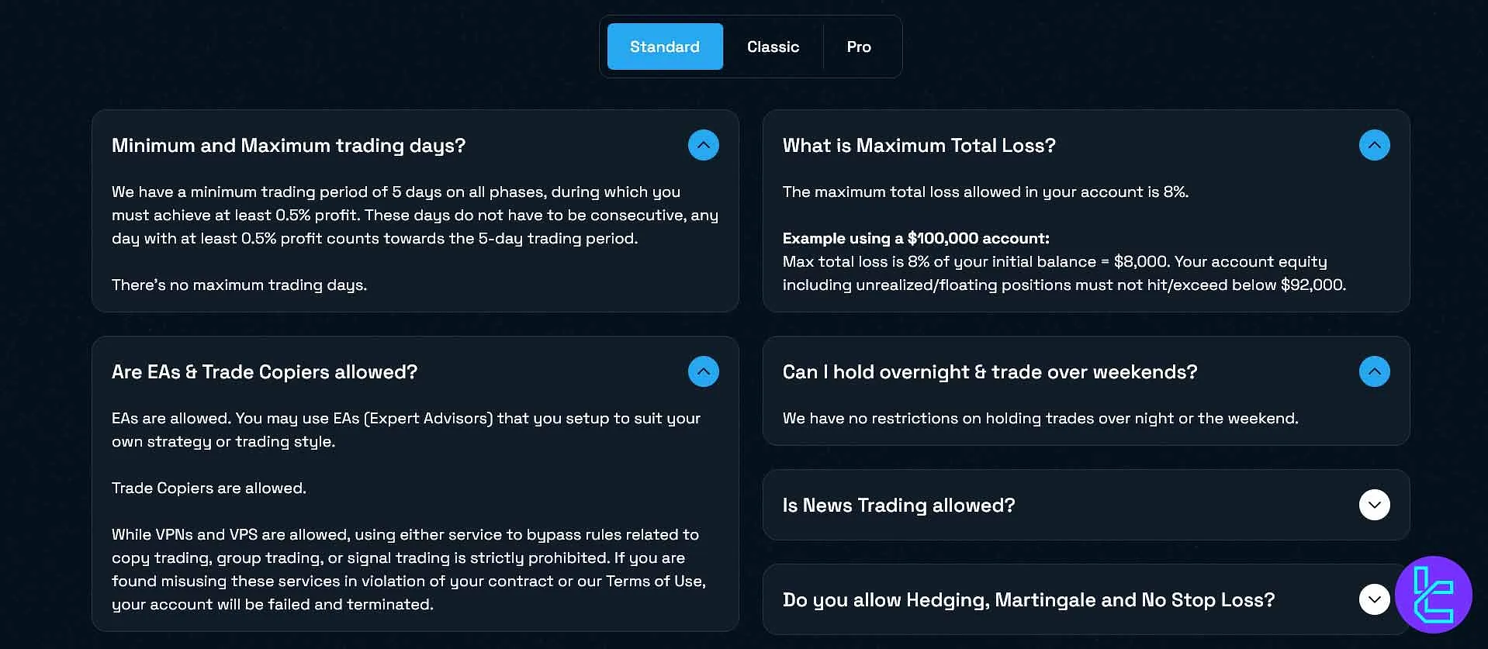This screenshot has height=649, width=1488.
Task: Click the Can I hold overnight question title
Action: click(989, 371)
